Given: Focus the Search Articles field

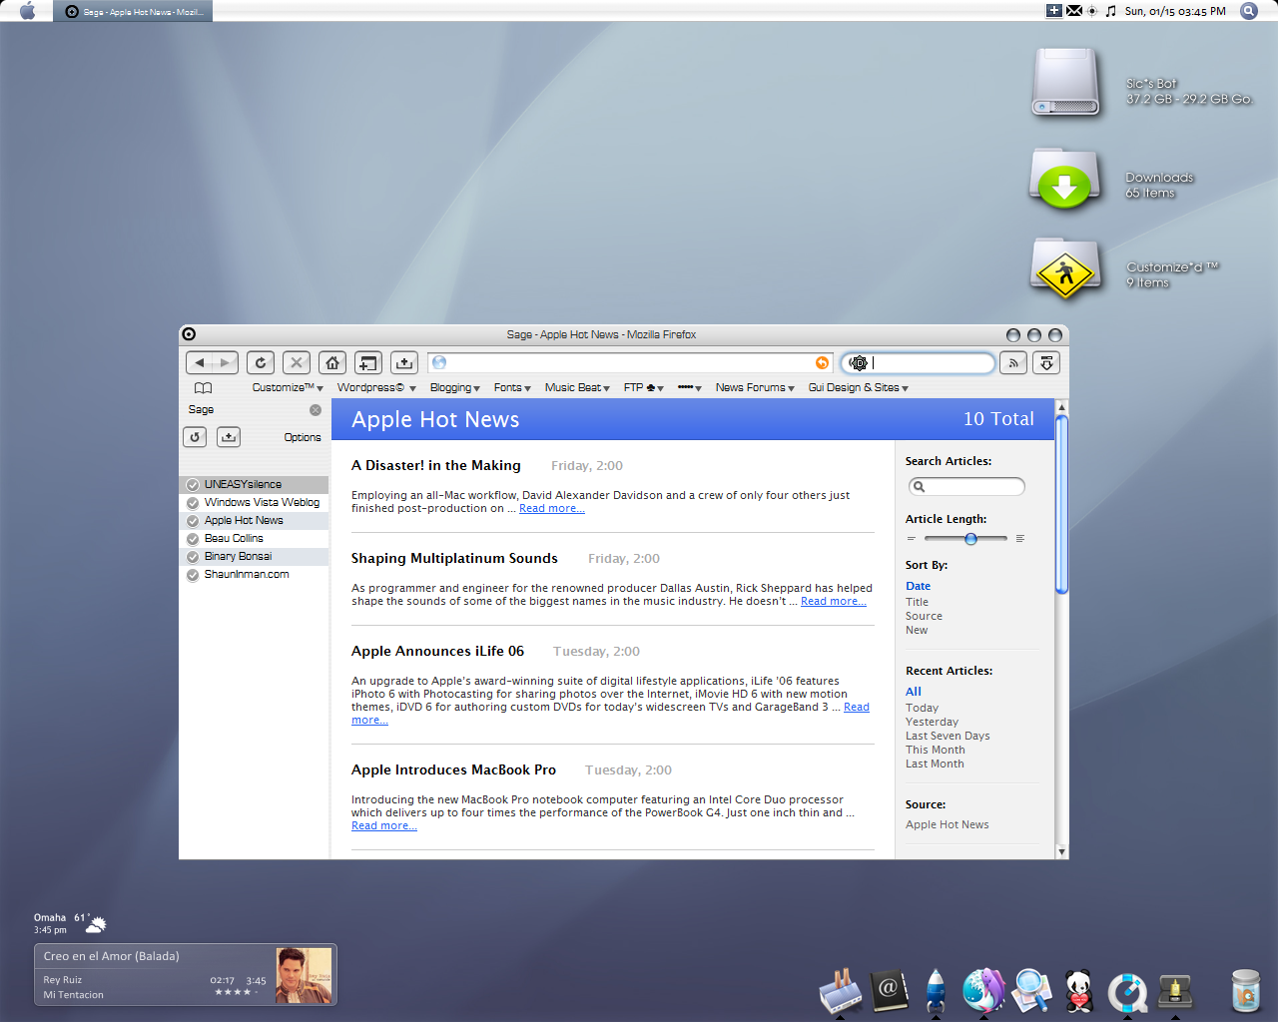Looking at the screenshot, I should 966,487.
